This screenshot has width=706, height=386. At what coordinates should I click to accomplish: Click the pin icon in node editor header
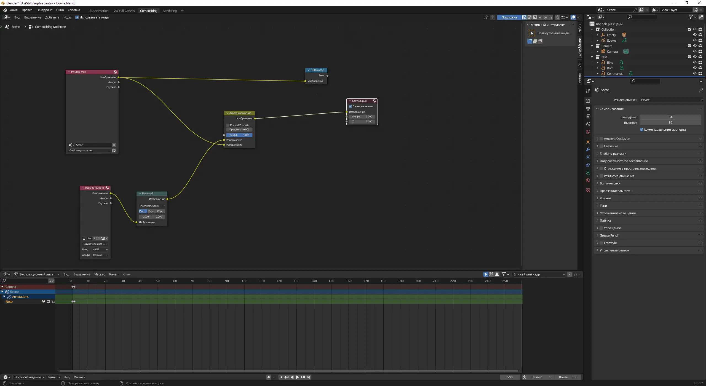[x=486, y=17]
